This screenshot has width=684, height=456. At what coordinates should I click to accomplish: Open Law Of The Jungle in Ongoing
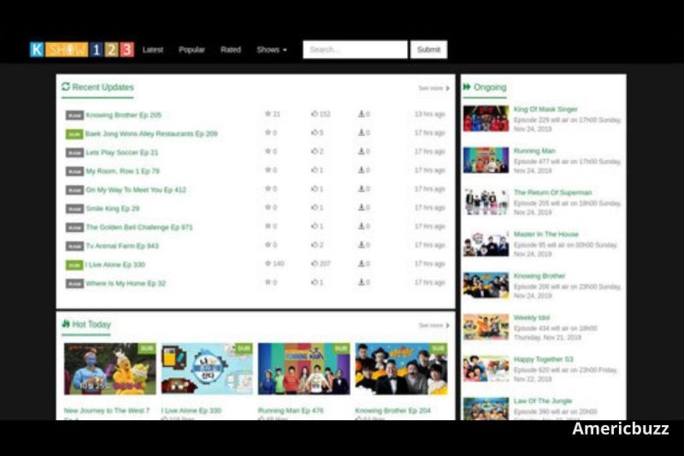[543, 401]
